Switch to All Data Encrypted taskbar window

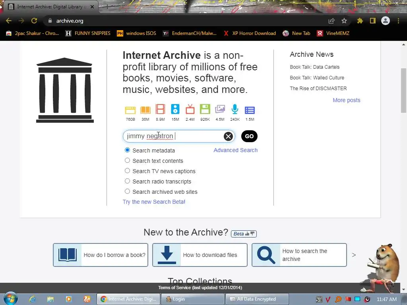[257, 299]
